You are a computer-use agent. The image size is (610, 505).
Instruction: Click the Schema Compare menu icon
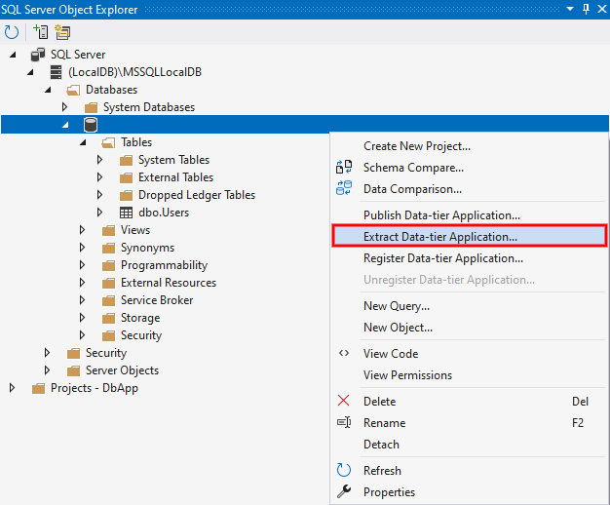coord(344,167)
